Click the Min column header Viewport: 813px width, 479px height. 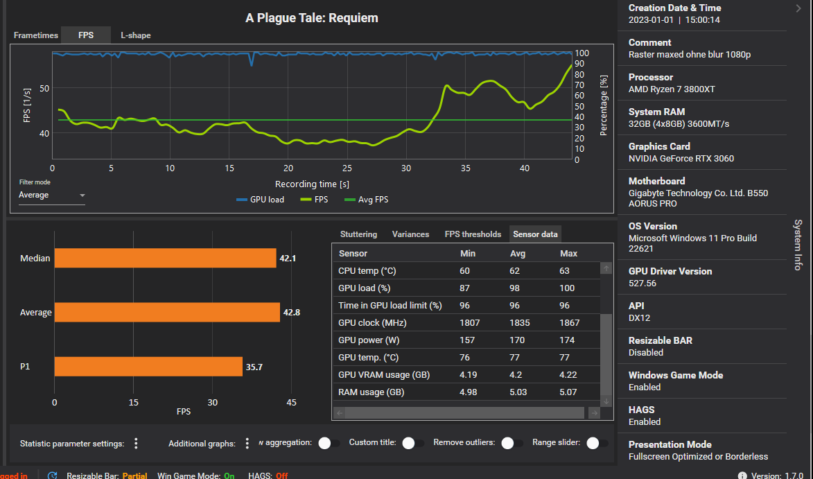click(x=468, y=254)
